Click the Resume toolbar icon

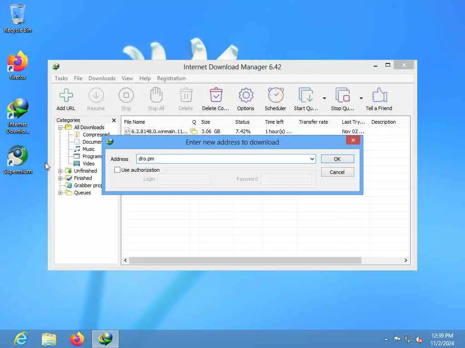click(96, 95)
